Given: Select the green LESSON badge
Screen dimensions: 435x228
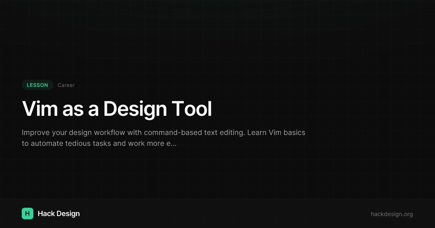Looking at the screenshot, I should 37,85.
